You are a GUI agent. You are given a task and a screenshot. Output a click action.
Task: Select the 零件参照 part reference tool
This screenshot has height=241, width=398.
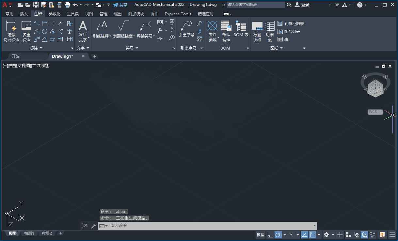213,32
